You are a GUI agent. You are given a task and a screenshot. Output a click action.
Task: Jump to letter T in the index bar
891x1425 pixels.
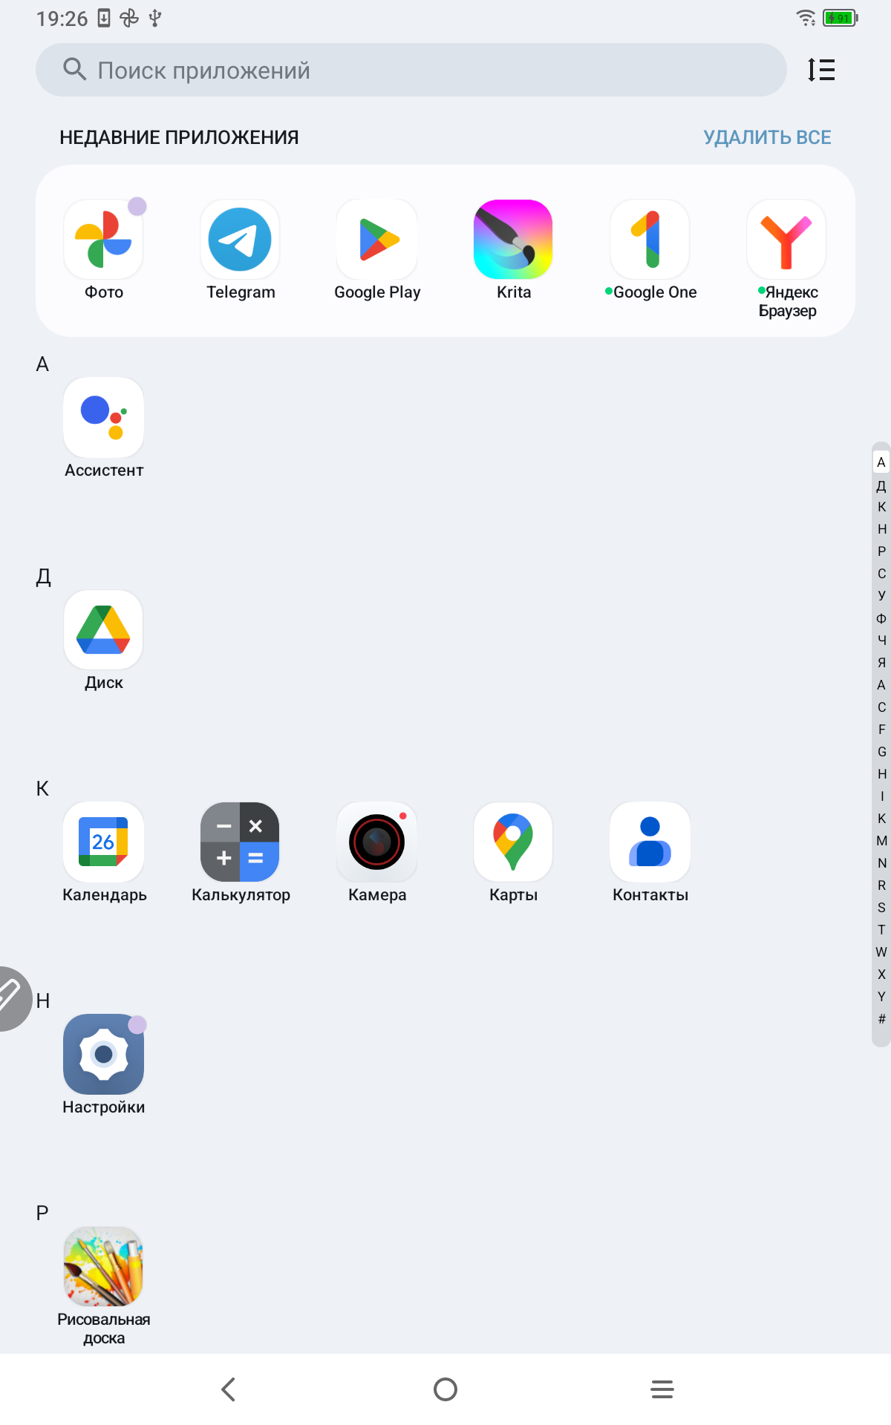coord(881,930)
